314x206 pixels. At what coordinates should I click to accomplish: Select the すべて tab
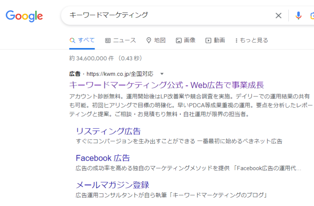(82, 40)
